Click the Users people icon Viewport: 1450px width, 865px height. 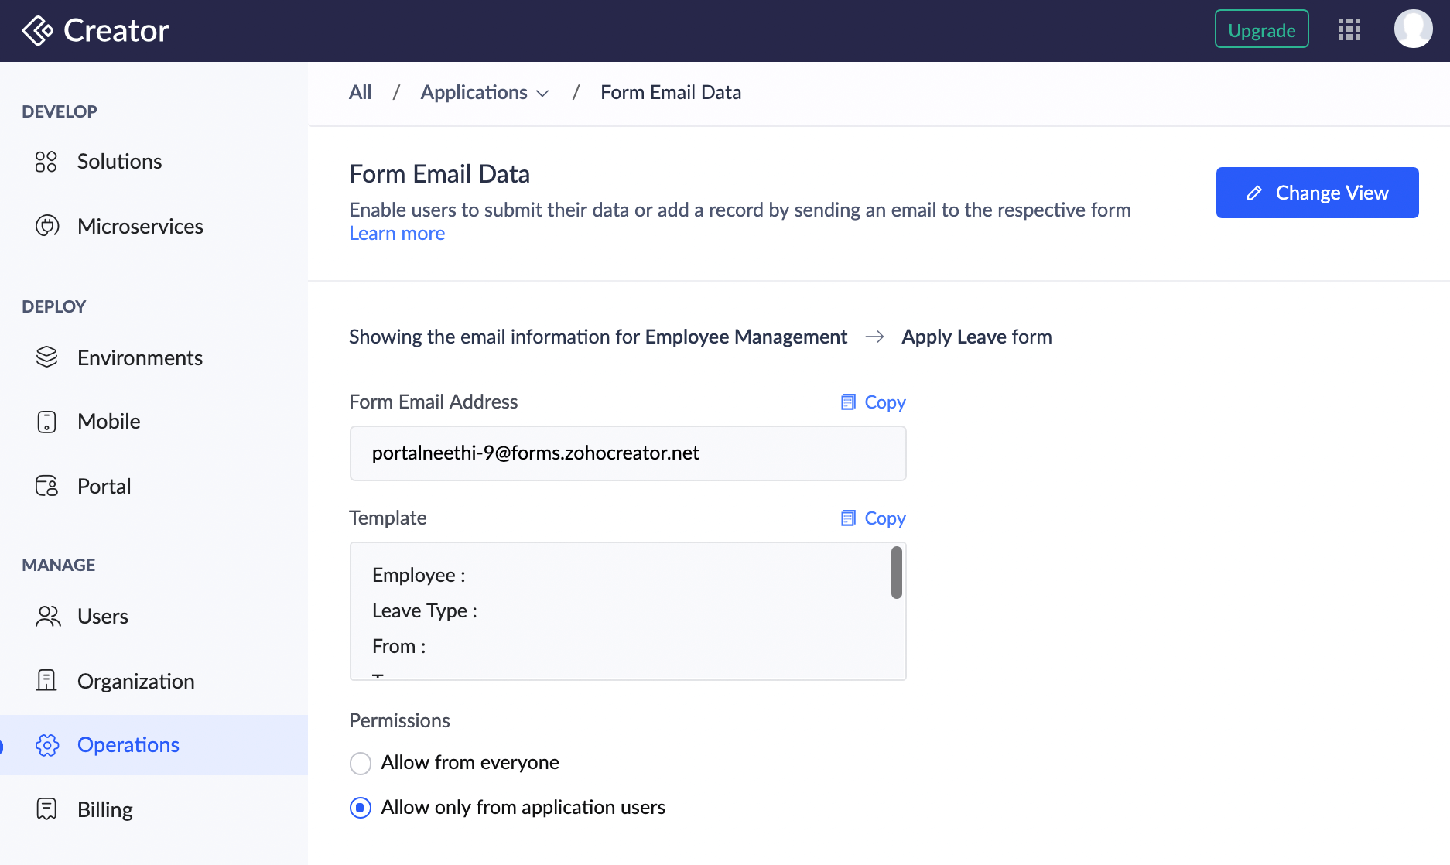[x=48, y=616]
